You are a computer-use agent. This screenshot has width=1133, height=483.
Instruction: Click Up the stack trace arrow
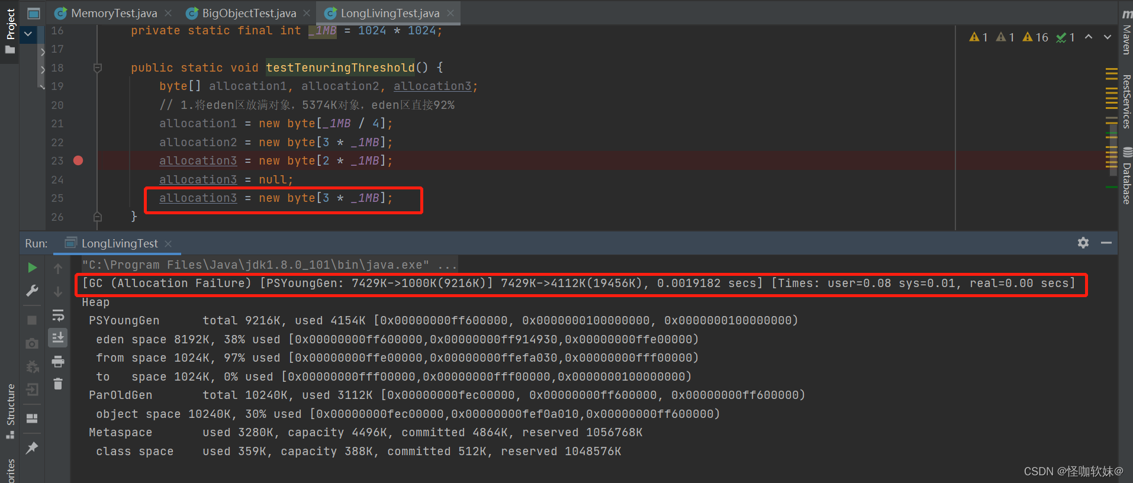(x=58, y=268)
